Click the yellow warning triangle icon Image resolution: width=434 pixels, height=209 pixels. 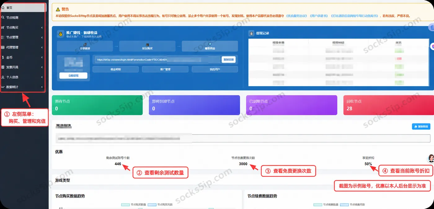click(58, 9)
